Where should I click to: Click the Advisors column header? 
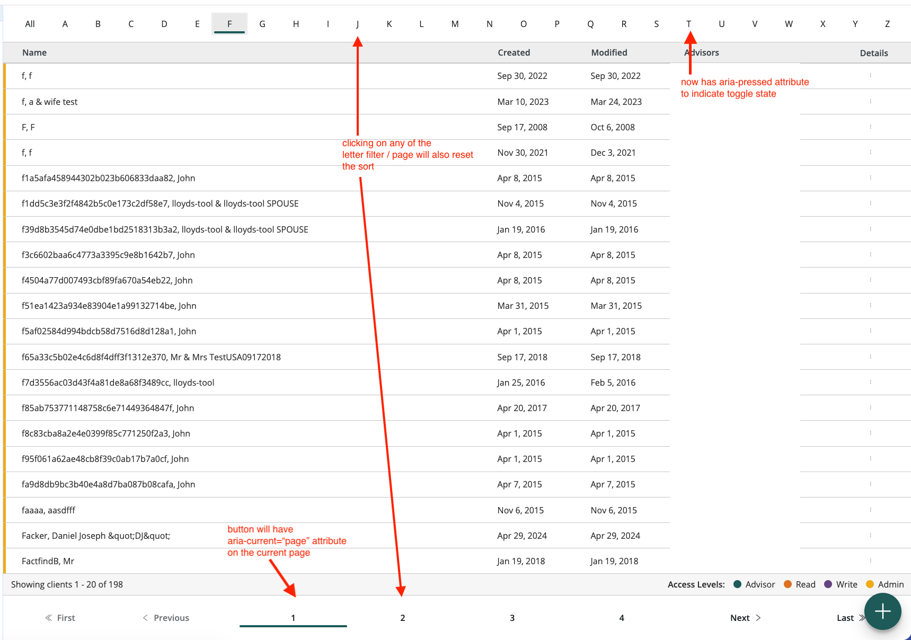[702, 52]
